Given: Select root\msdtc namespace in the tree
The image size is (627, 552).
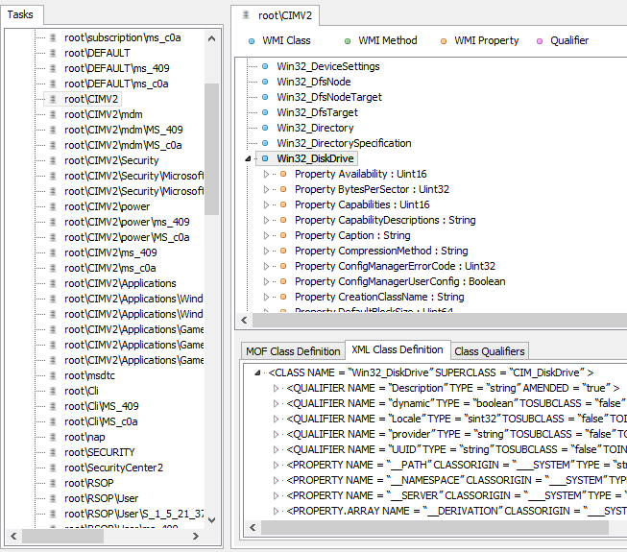Looking at the screenshot, I should click(x=89, y=375).
